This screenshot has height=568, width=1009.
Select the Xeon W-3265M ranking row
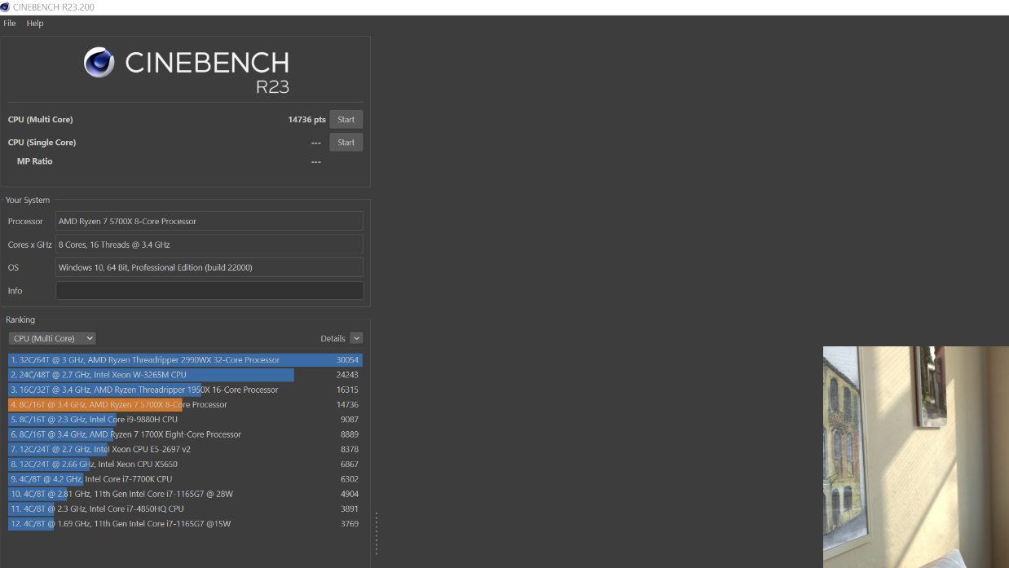pyautogui.click(x=185, y=375)
